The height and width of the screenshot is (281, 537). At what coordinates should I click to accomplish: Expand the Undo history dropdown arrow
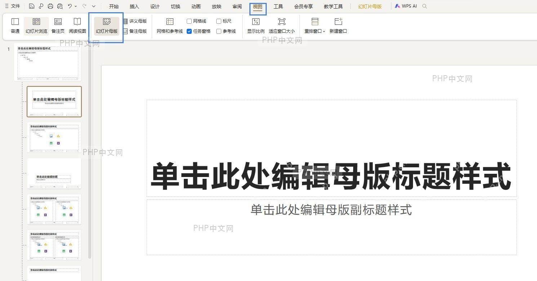click(x=76, y=6)
